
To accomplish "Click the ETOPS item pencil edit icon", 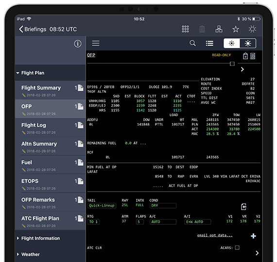I will click(x=24, y=188).
